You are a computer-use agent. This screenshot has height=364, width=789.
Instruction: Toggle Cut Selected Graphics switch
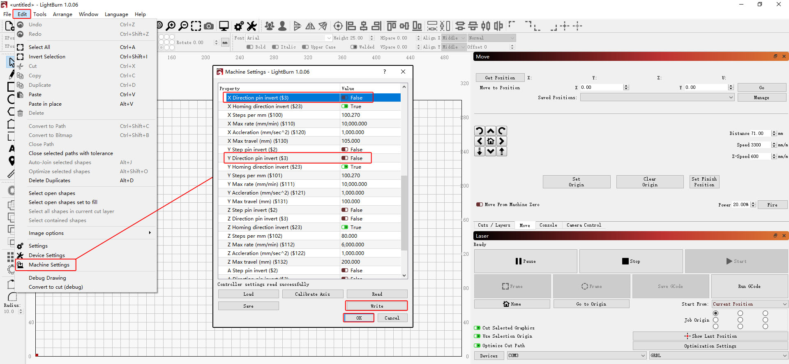coord(477,328)
